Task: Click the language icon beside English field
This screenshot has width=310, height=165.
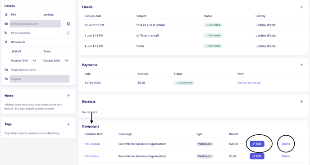Action: point(6,79)
